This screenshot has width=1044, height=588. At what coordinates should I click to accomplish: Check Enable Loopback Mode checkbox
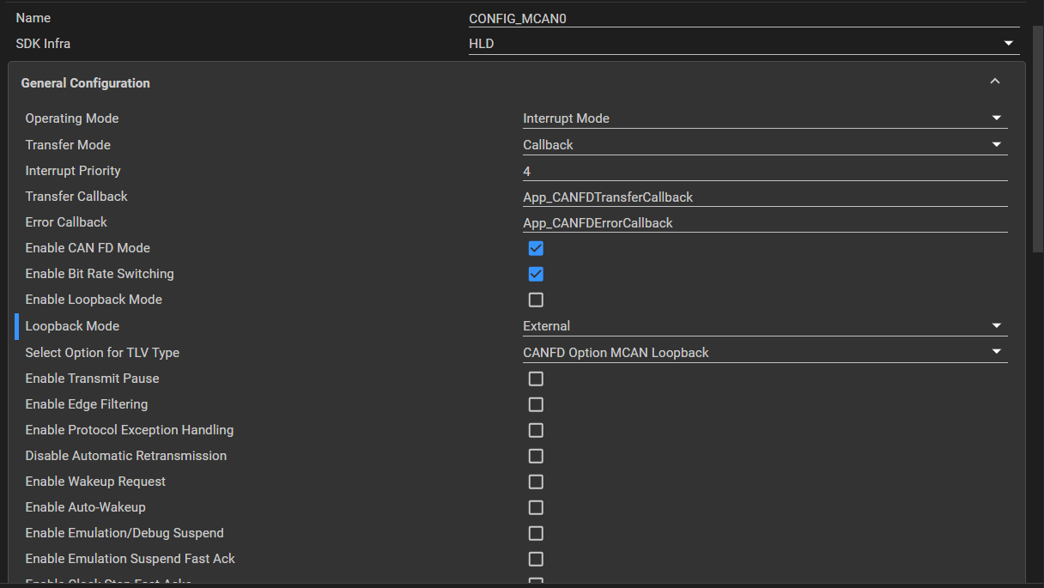pos(536,300)
